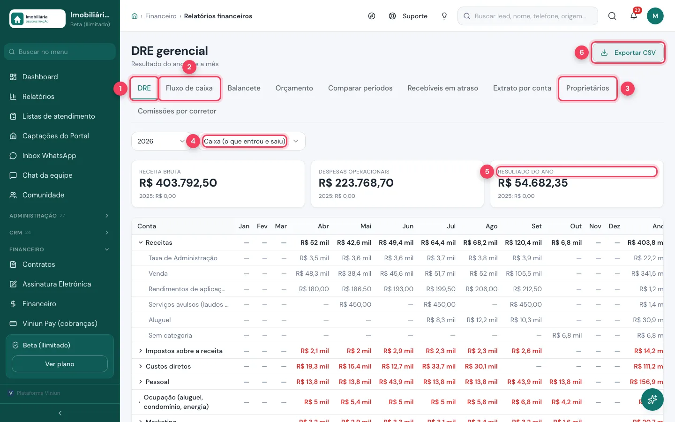This screenshot has height=422, width=675.
Task: Click the magnifier search icon button
Action: click(x=612, y=16)
